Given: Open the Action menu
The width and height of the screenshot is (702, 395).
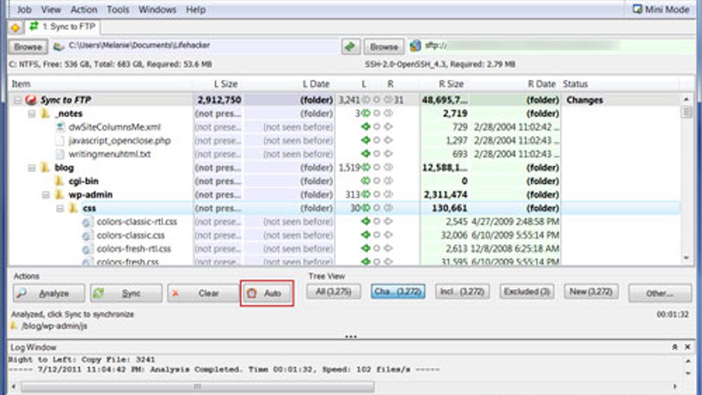Looking at the screenshot, I should [x=84, y=9].
